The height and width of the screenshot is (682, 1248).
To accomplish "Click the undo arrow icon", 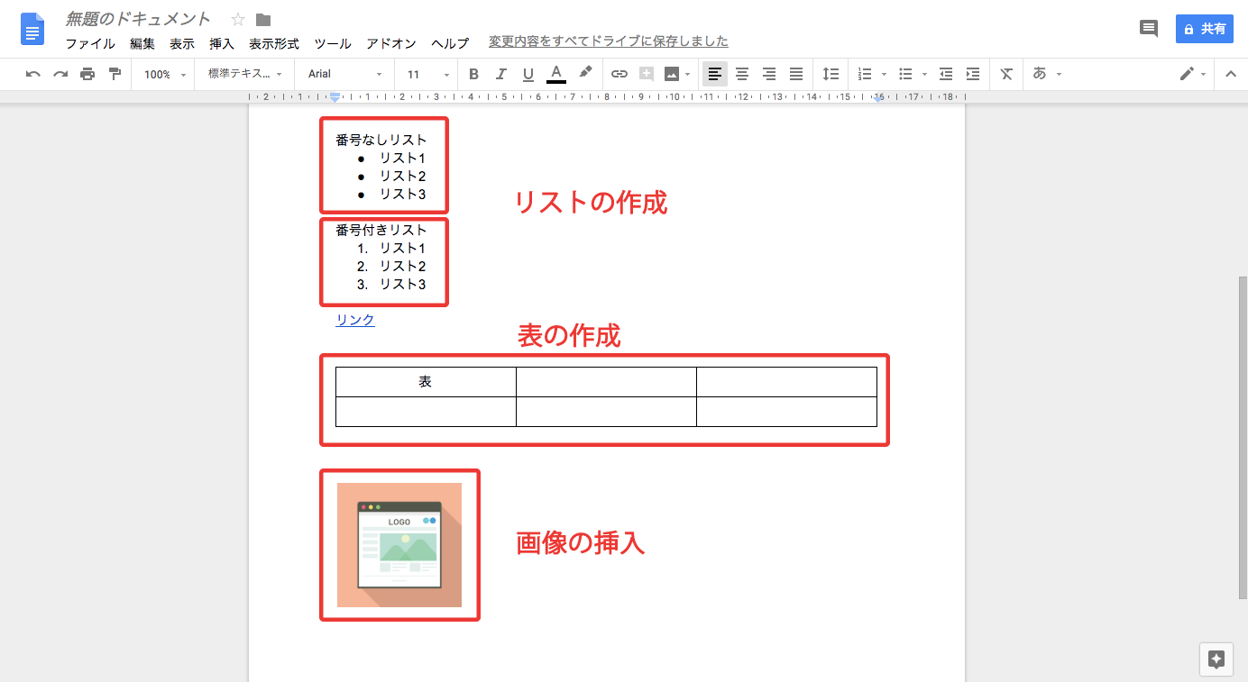I will tap(33, 74).
